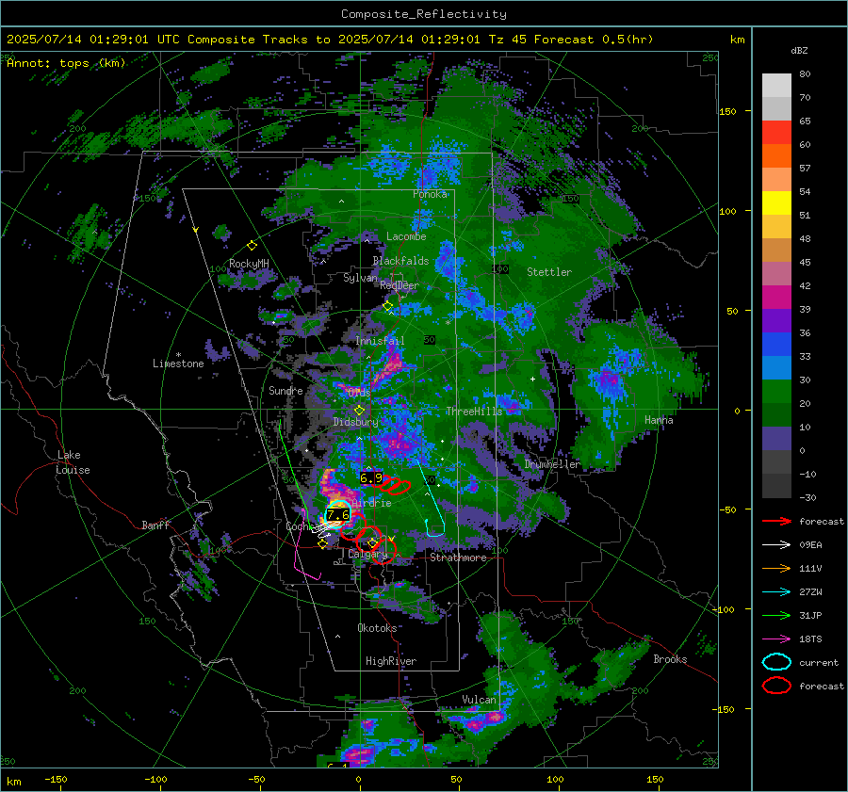Click the Sundre city label
Screen dimensions: 848x792
point(285,390)
